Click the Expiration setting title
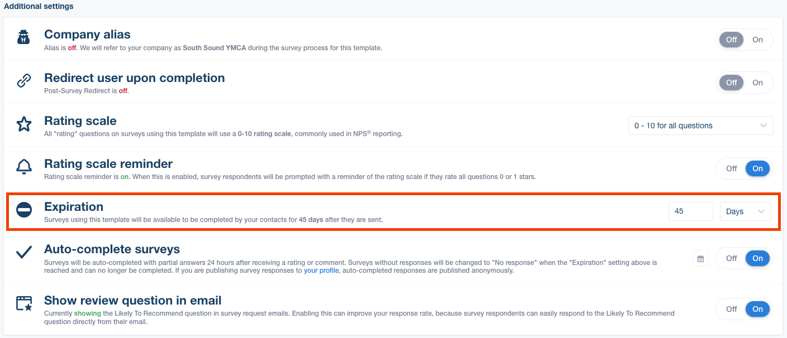The width and height of the screenshot is (787, 338). tap(74, 207)
